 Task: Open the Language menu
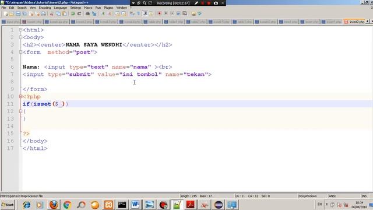coord(61,8)
